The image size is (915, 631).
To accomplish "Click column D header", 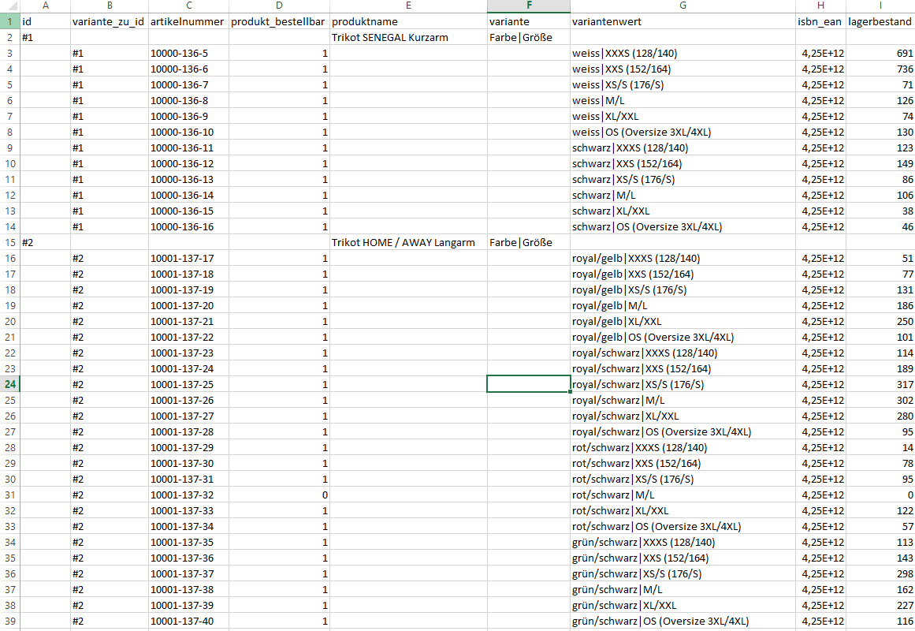I will click(x=279, y=6).
